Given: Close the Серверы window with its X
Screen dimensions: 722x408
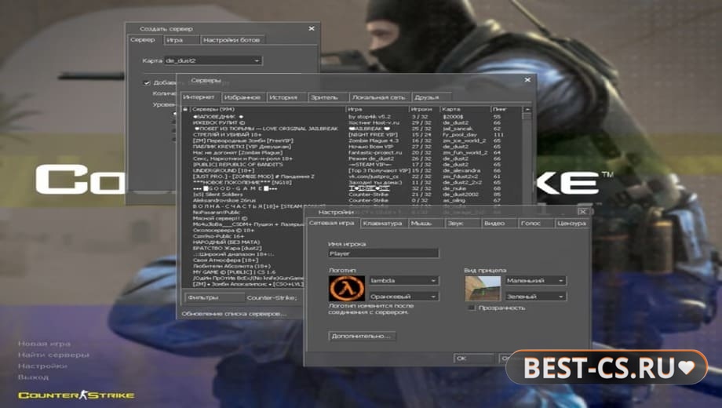Looking at the screenshot, I should (527, 80).
